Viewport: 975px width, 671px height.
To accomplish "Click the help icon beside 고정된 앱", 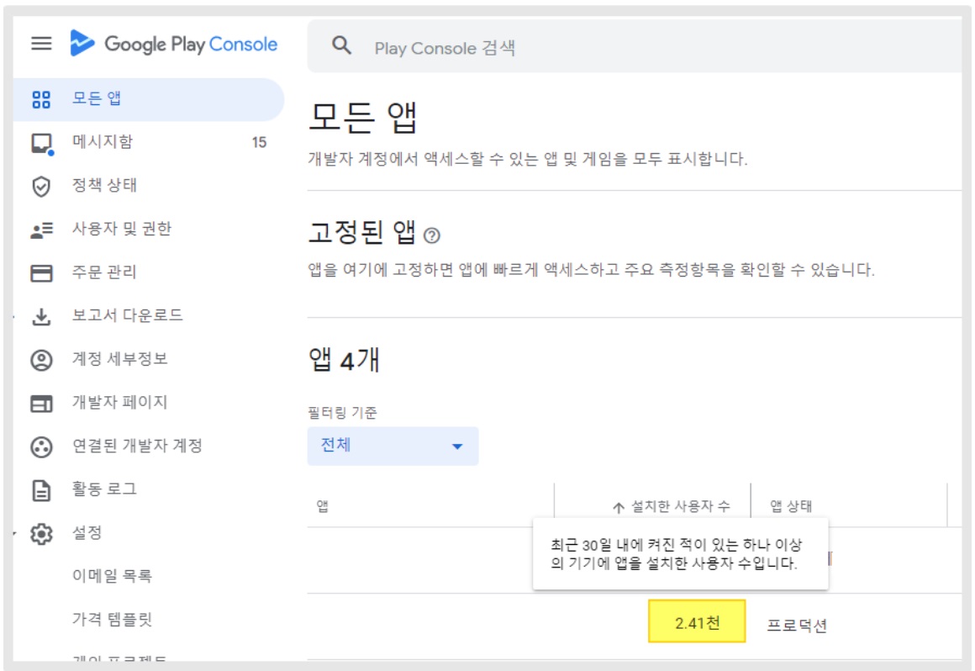I will 431,235.
